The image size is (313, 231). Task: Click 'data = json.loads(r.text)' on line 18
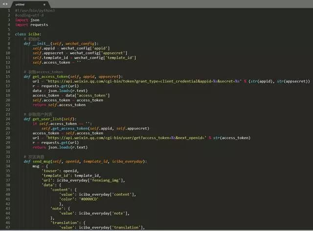(x=60, y=91)
